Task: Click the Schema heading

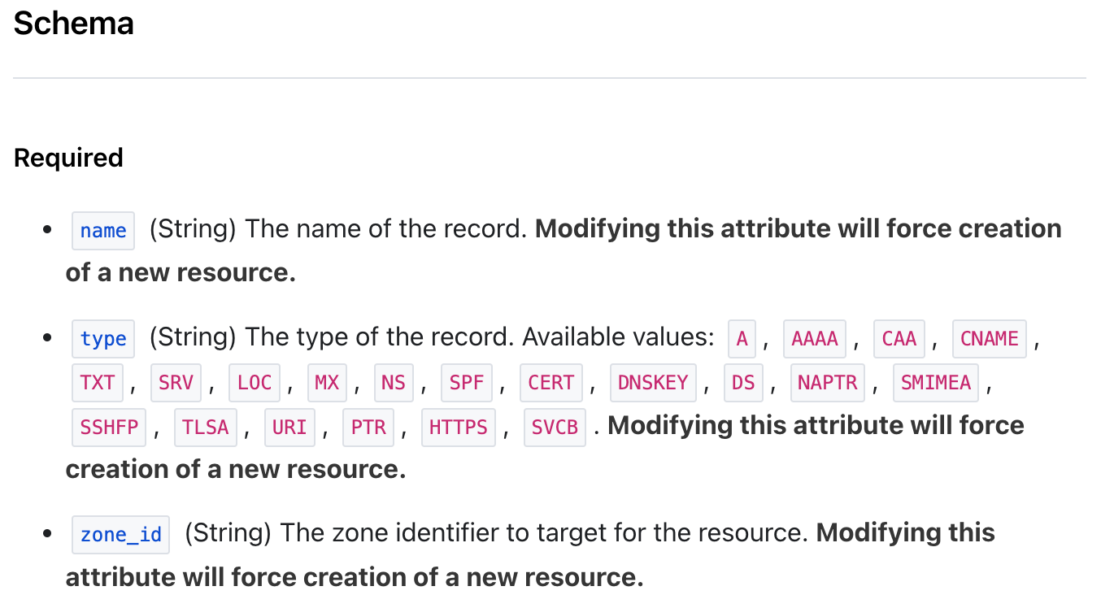Action: 74,24
